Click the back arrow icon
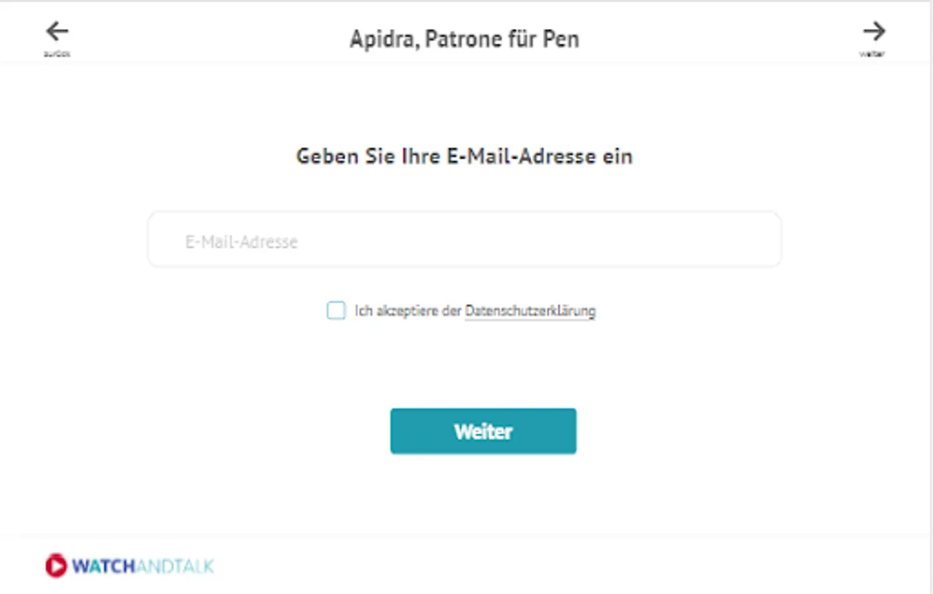Screen dimensions: 933x594 point(57,31)
